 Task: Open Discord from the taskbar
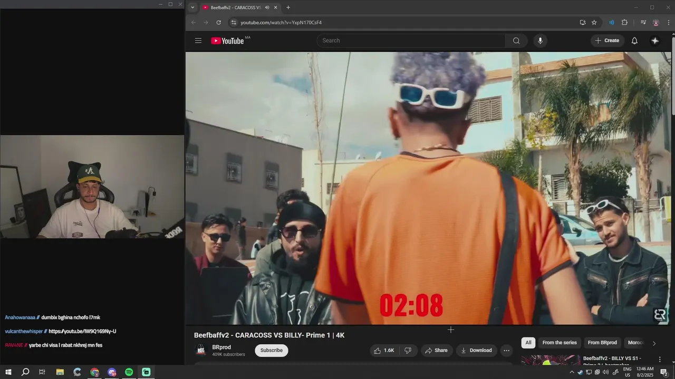[112, 372]
